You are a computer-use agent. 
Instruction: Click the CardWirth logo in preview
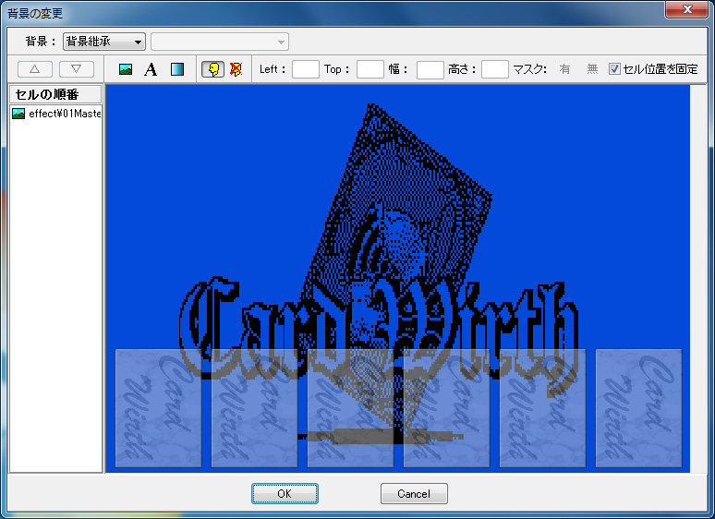click(379, 273)
